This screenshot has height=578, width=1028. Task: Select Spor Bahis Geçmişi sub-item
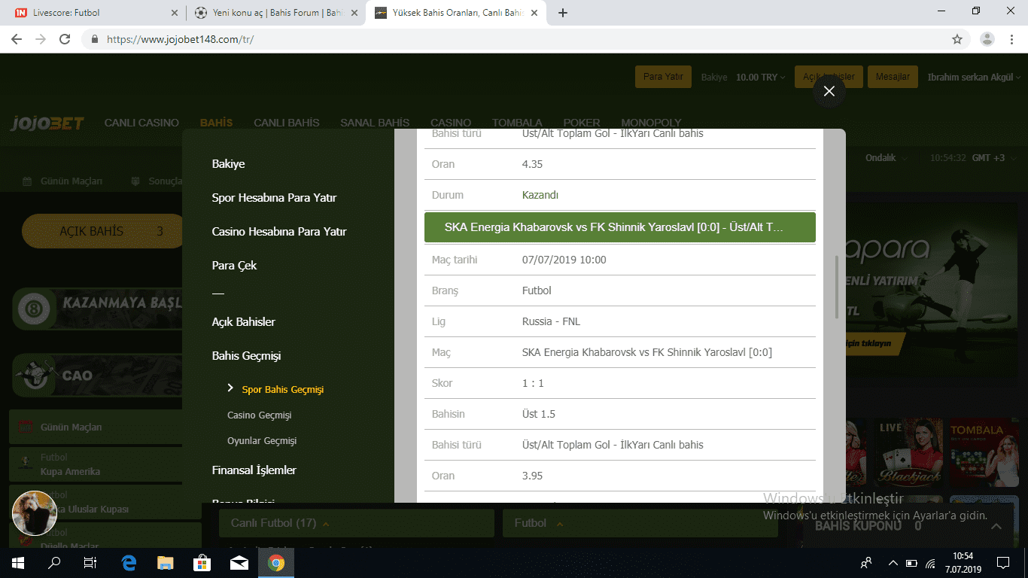click(x=282, y=390)
